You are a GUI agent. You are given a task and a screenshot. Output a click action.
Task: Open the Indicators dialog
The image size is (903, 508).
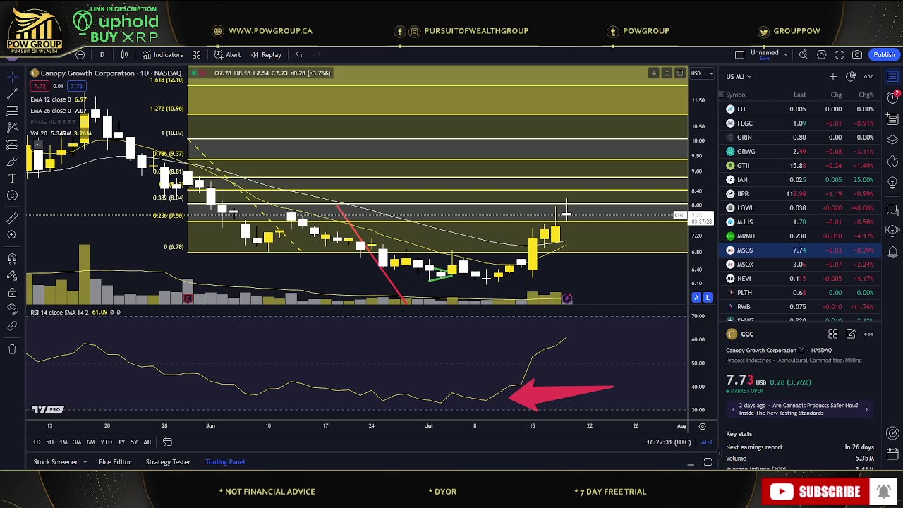[162, 54]
